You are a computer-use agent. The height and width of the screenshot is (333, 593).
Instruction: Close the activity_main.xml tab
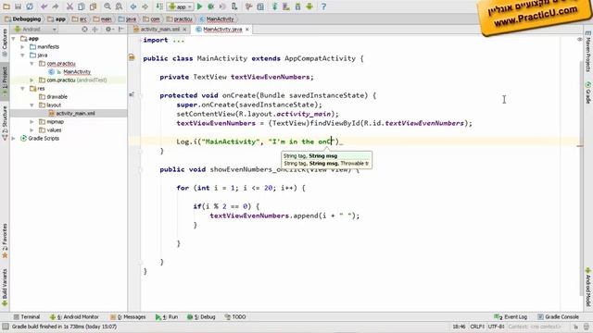(x=185, y=29)
